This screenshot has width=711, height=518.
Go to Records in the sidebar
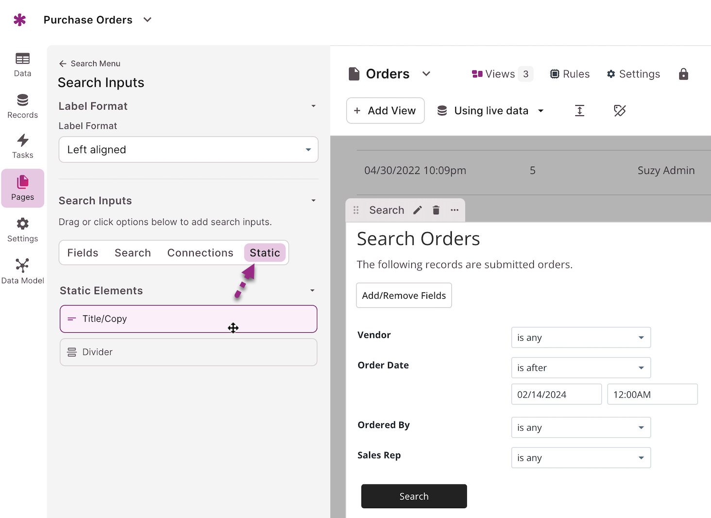(x=22, y=106)
